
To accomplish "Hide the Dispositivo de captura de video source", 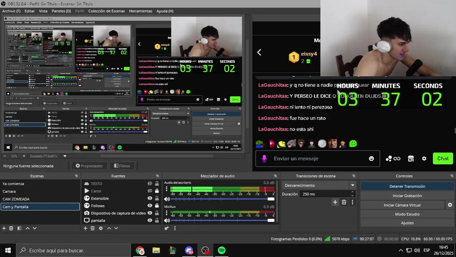I will (150, 213).
